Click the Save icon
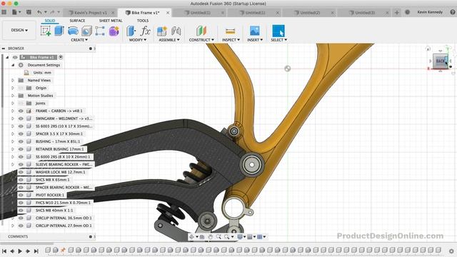 29,12
